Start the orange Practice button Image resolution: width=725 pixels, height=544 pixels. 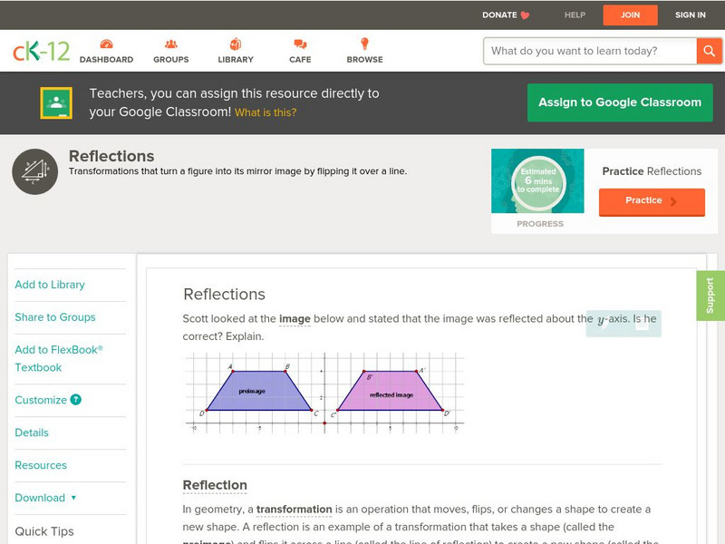tap(652, 201)
